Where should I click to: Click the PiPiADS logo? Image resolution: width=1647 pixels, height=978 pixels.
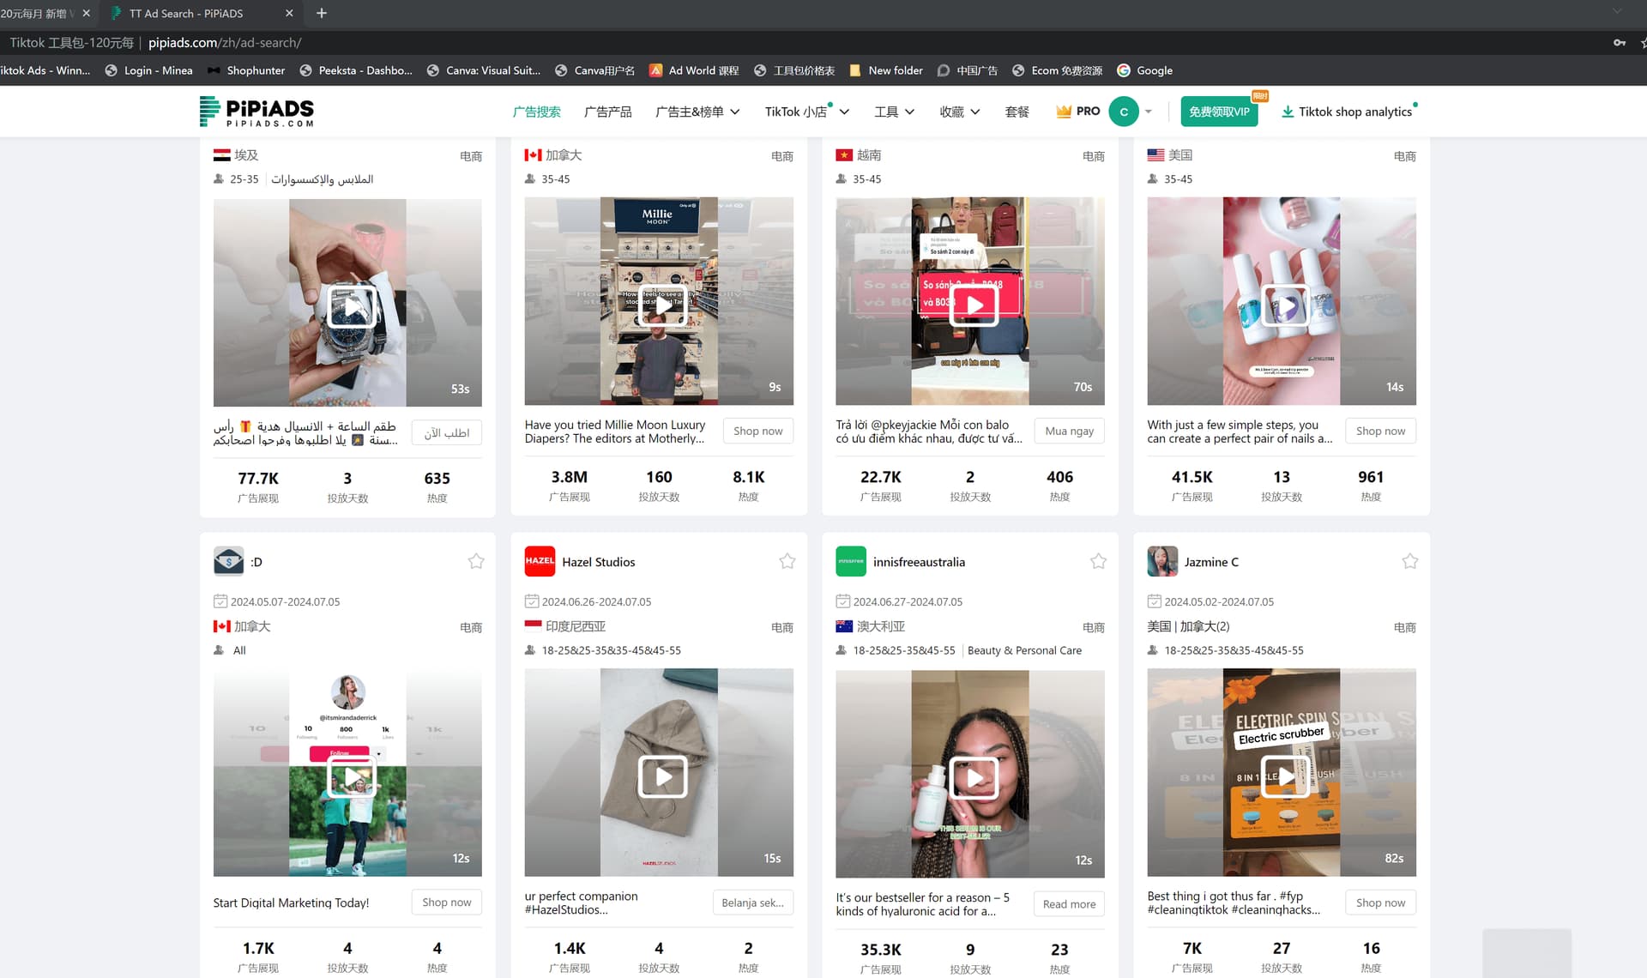(256, 112)
